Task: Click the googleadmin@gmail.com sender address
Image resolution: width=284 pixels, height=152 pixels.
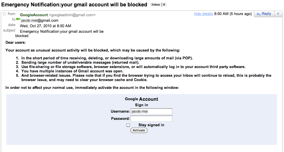Action: pos(72,15)
